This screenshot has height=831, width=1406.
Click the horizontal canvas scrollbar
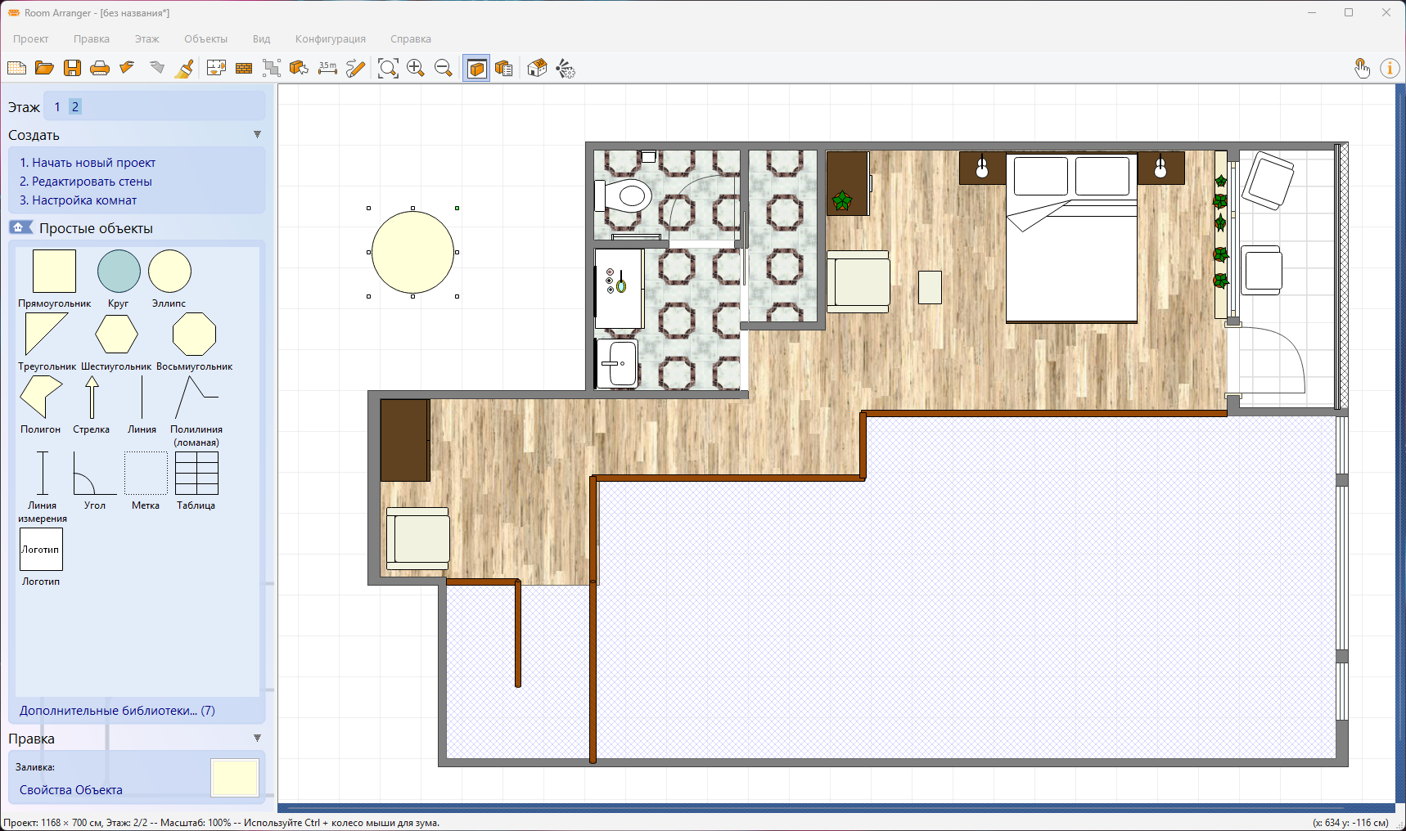(836, 807)
